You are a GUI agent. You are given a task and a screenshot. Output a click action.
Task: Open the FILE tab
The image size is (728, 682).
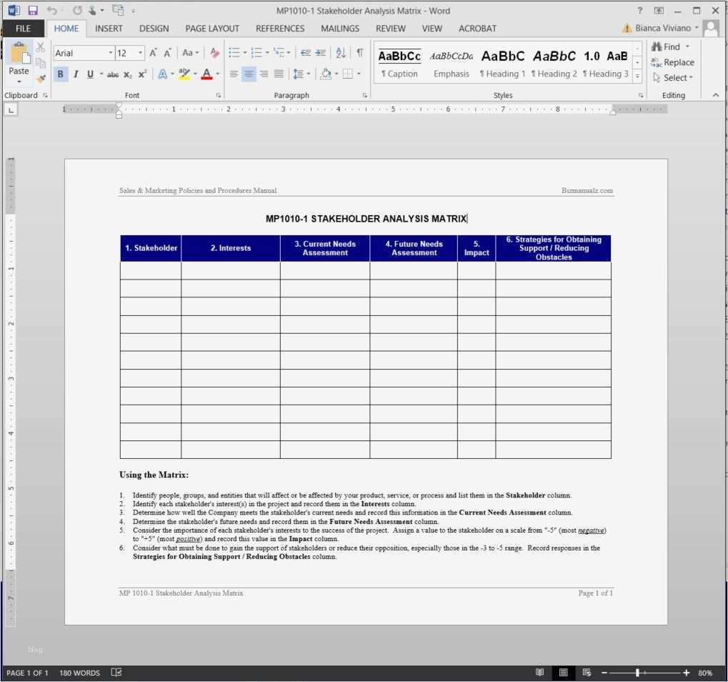click(x=23, y=29)
